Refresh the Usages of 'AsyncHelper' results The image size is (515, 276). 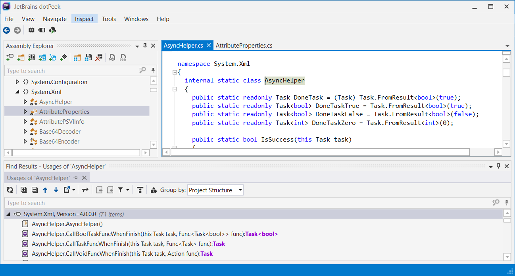pos(10,190)
